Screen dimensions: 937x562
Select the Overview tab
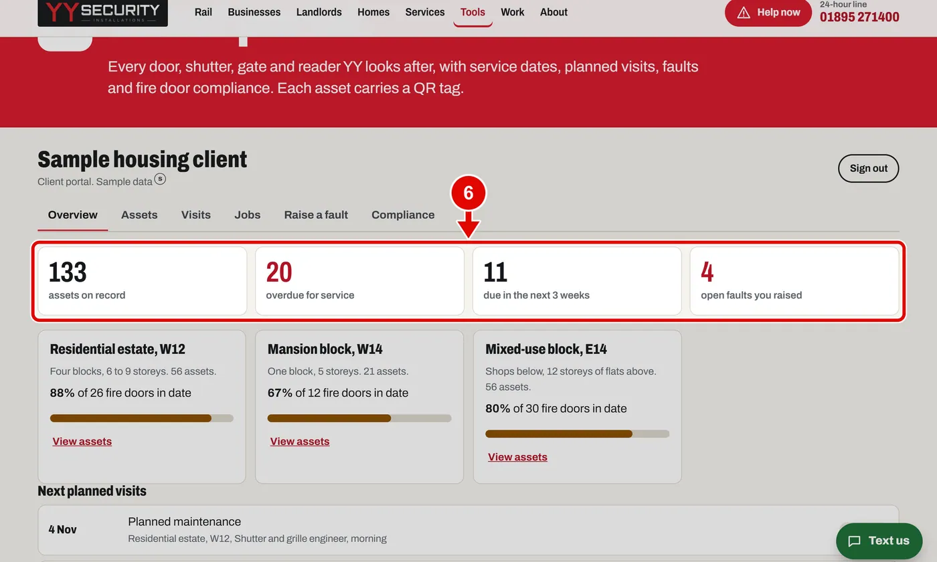click(73, 215)
